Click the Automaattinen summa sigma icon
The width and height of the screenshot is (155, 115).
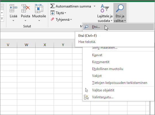[x=52, y=6]
